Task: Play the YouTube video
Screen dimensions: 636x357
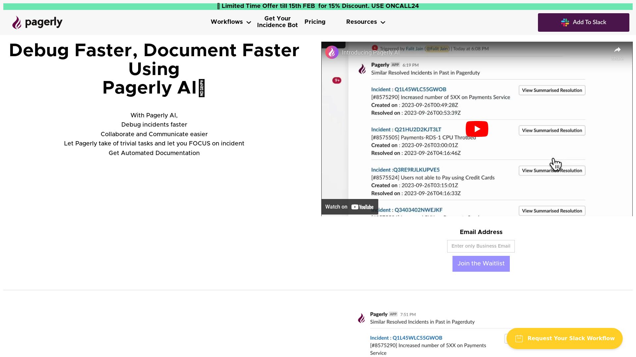Action: 477,129
